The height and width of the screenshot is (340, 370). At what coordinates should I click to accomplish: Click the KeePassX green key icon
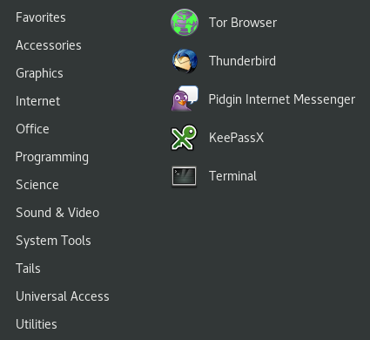pos(184,138)
